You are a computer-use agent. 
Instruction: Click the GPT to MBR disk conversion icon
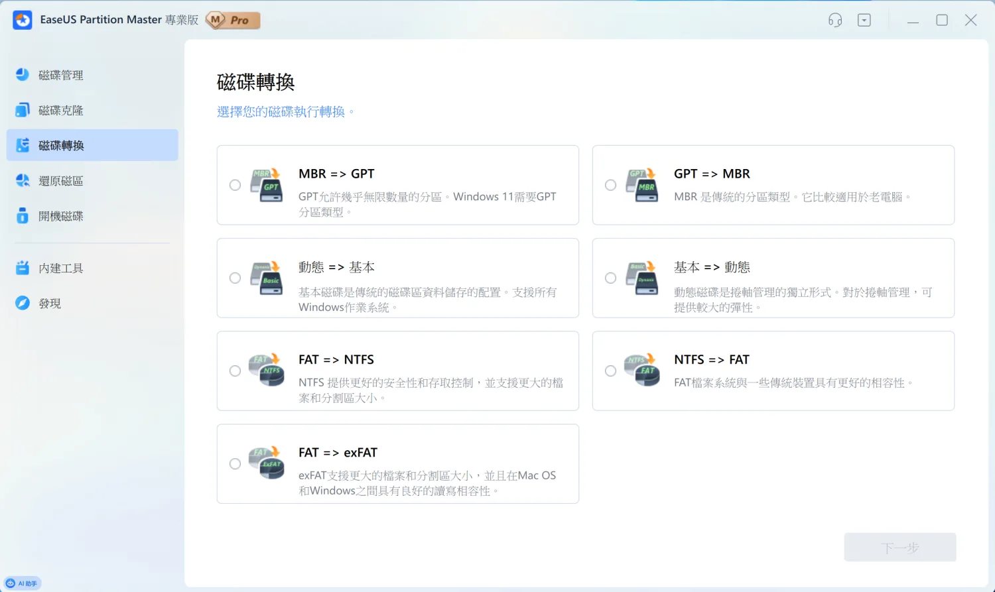(641, 185)
